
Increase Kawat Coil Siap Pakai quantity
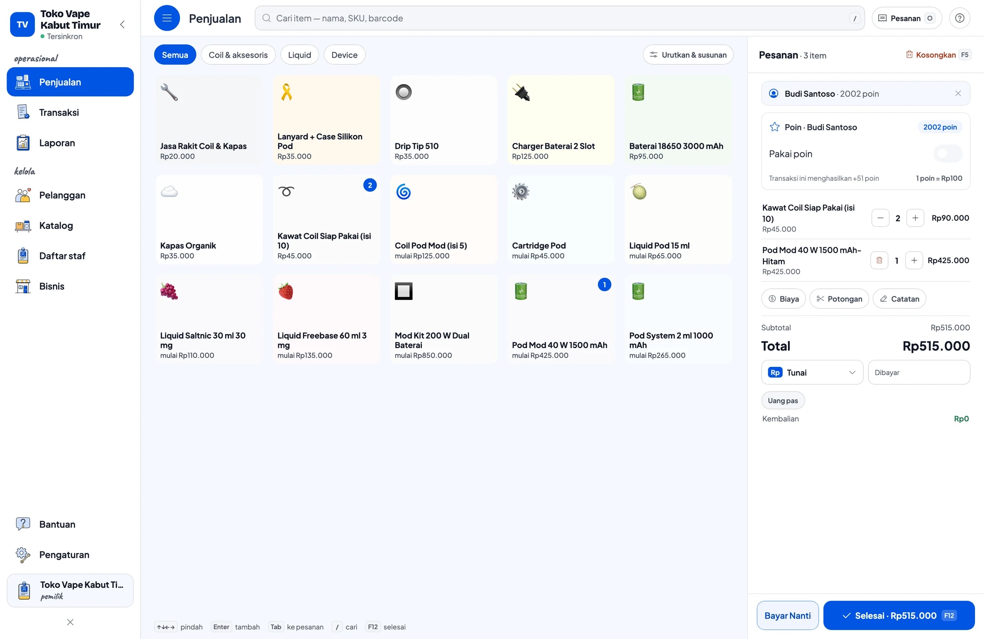(x=915, y=218)
